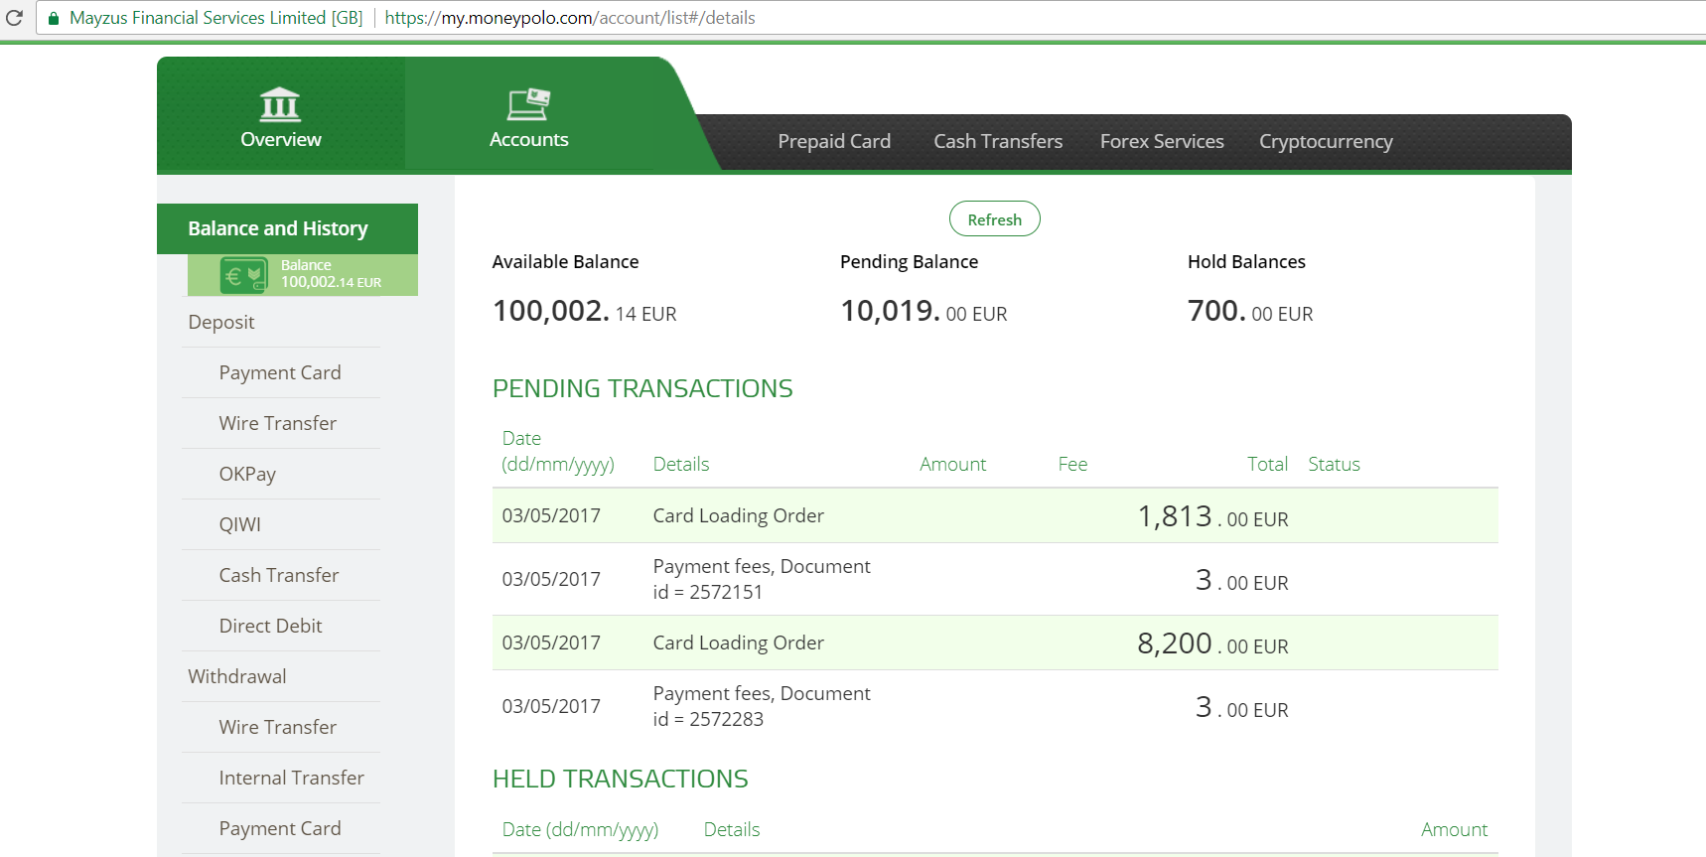Screen dimensions: 1706x857
Task: Select Payment fees Document id 2572283 row
Action: point(995,706)
